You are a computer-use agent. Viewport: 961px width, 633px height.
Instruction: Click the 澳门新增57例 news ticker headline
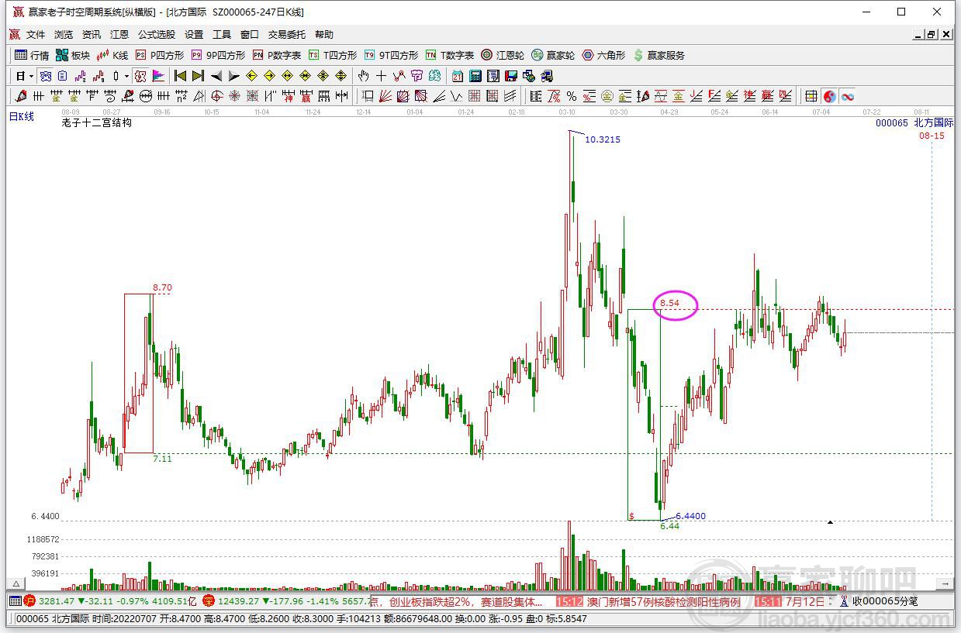[664, 601]
